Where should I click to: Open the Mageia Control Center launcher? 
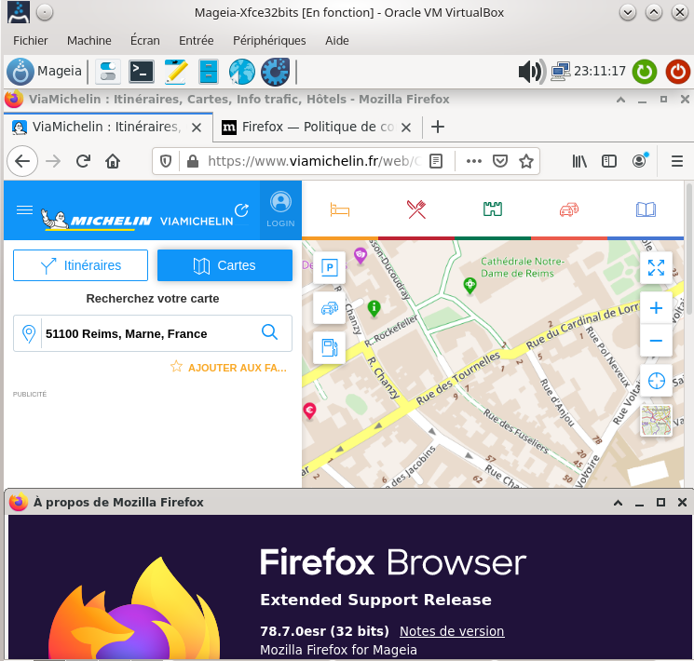tap(275, 72)
